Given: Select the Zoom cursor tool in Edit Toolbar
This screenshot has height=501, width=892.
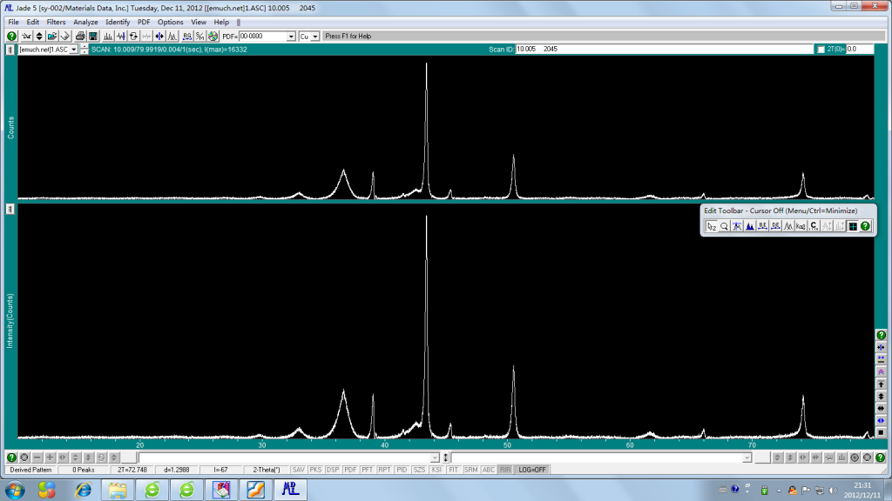Looking at the screenshot, I should pos(712,226).
